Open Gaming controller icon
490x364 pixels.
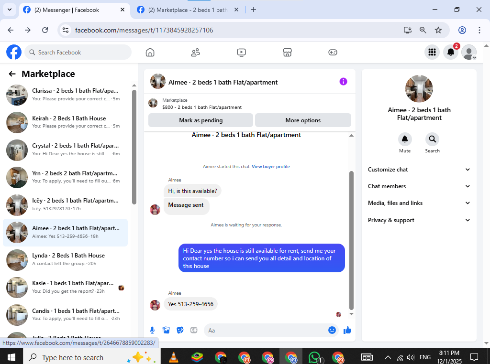(x=333, y=53)
